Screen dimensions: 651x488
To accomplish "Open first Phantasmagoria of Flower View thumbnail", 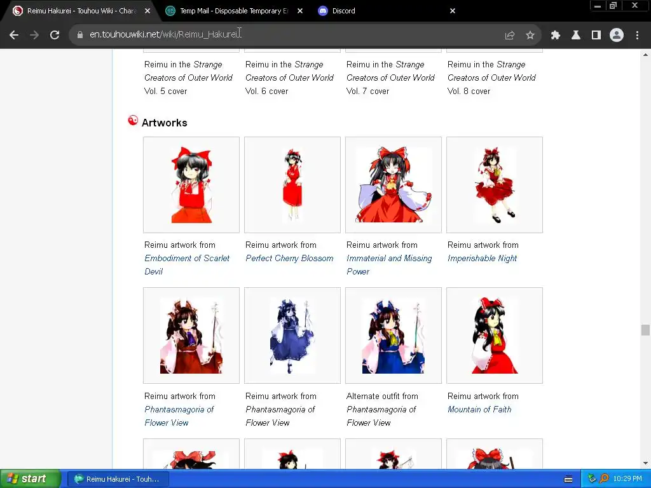I will coord(191,335).
